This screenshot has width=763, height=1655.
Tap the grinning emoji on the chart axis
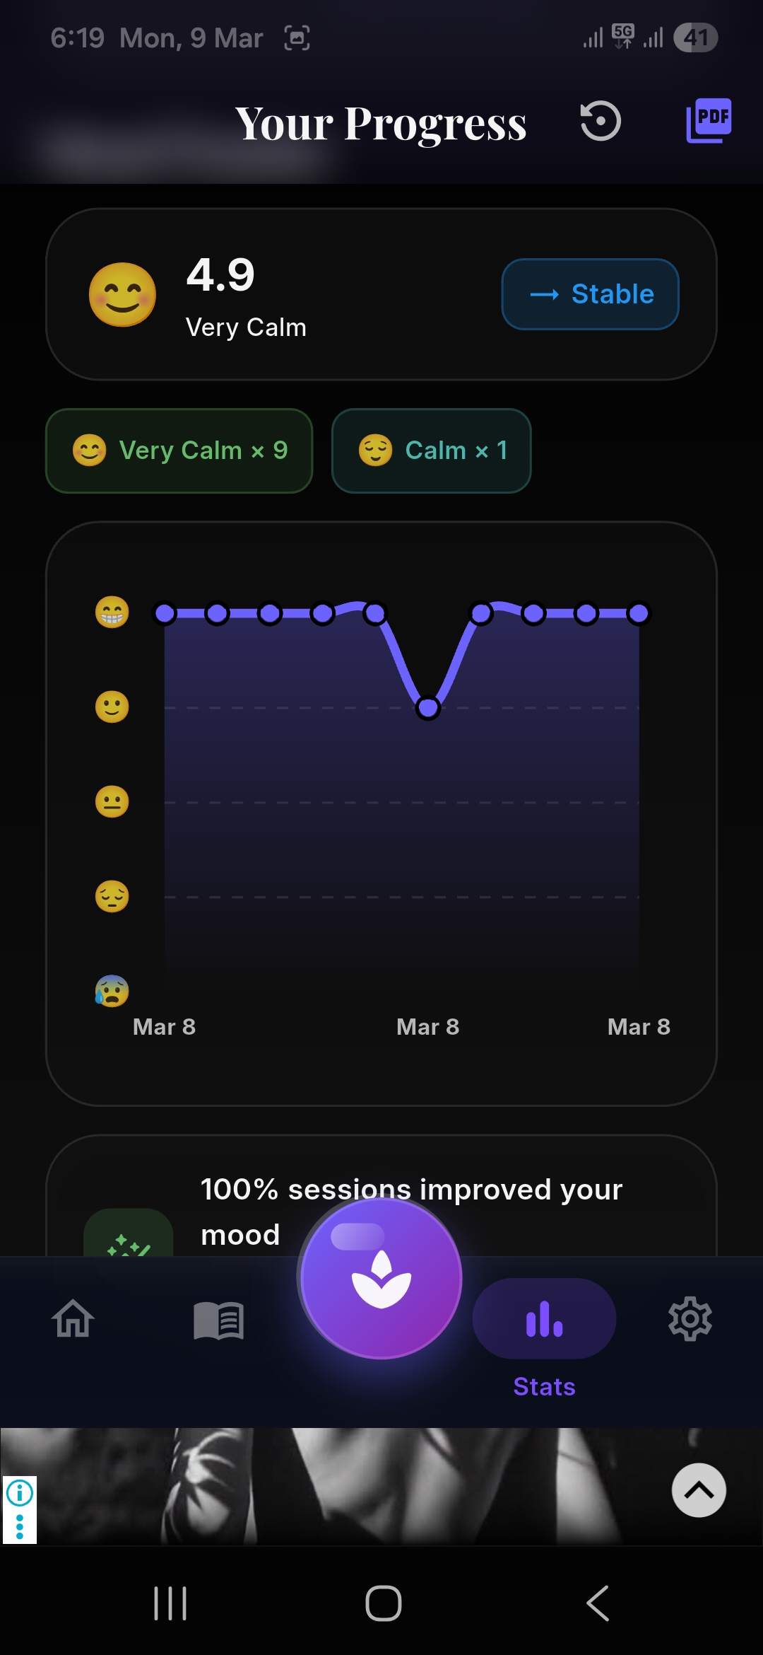point(111,612)
